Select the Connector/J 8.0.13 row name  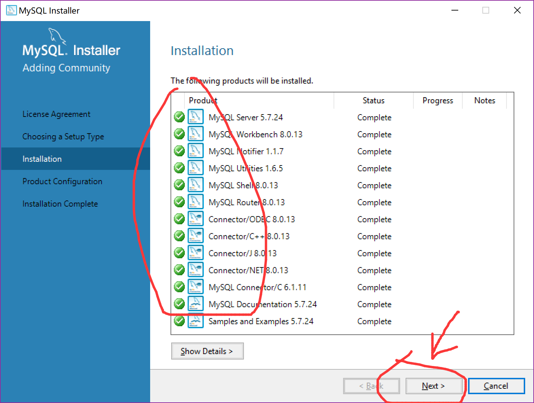243,253
